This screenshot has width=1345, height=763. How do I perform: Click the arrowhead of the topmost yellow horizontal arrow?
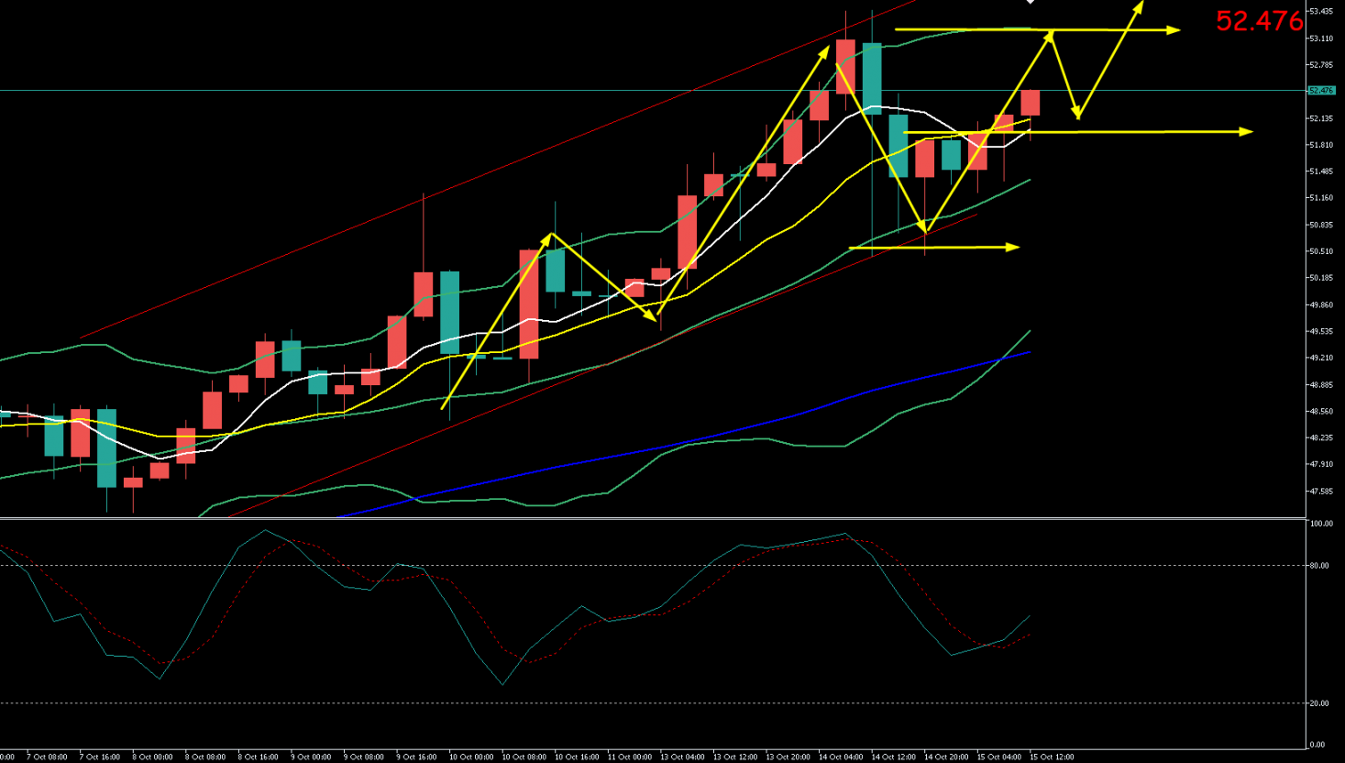[x=1174, y=30]
